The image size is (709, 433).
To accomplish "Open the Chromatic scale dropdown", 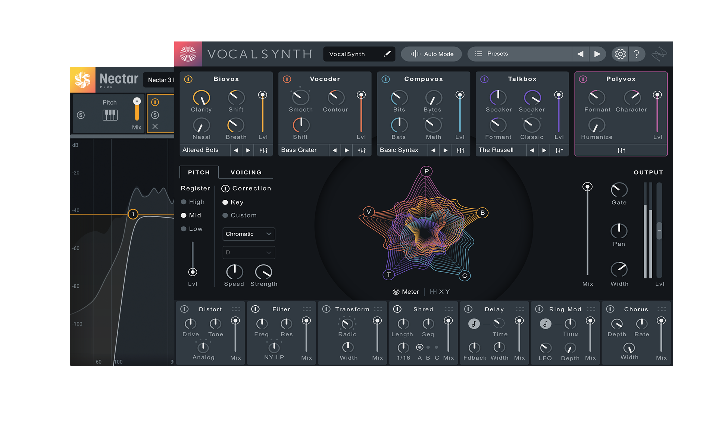I will (249, 234).
